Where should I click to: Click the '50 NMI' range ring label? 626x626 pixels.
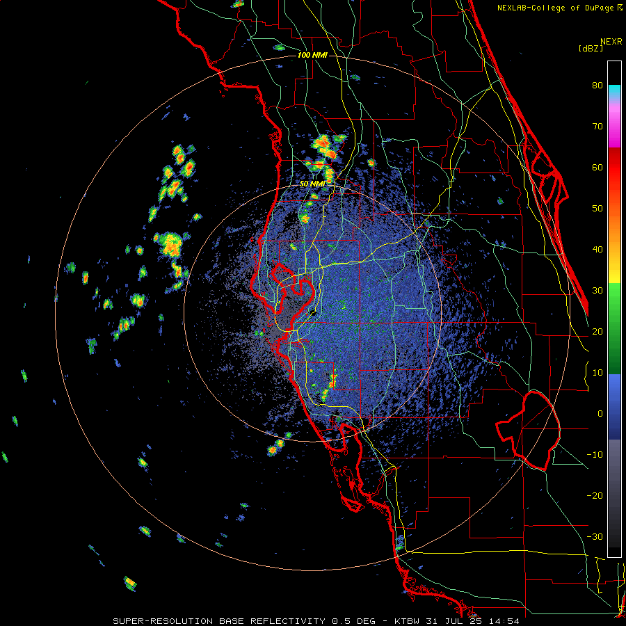(312, 184)
